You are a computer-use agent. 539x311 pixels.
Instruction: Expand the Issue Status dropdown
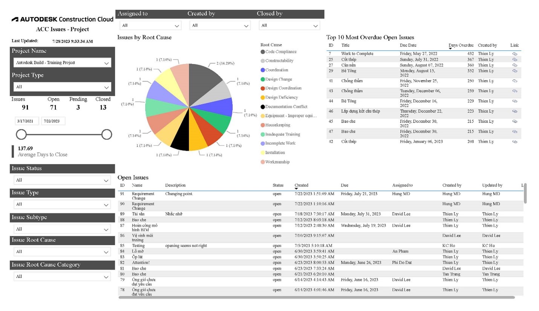click(x=62, y=180)
